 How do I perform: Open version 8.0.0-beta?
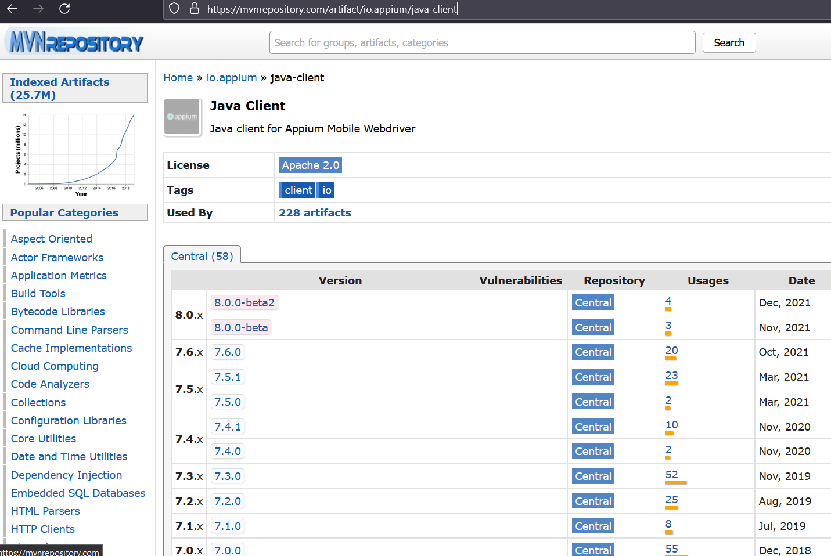tap(241, 328)
